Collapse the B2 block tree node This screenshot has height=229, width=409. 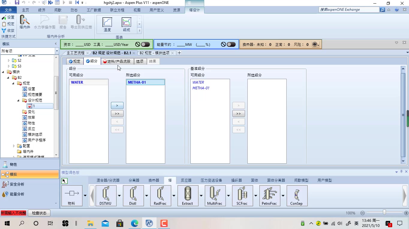[x=8, y=78]
